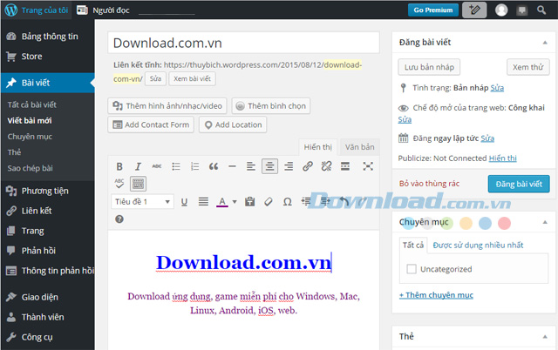Underline the selected text
558x350 pixels.
tap(184, 202)
